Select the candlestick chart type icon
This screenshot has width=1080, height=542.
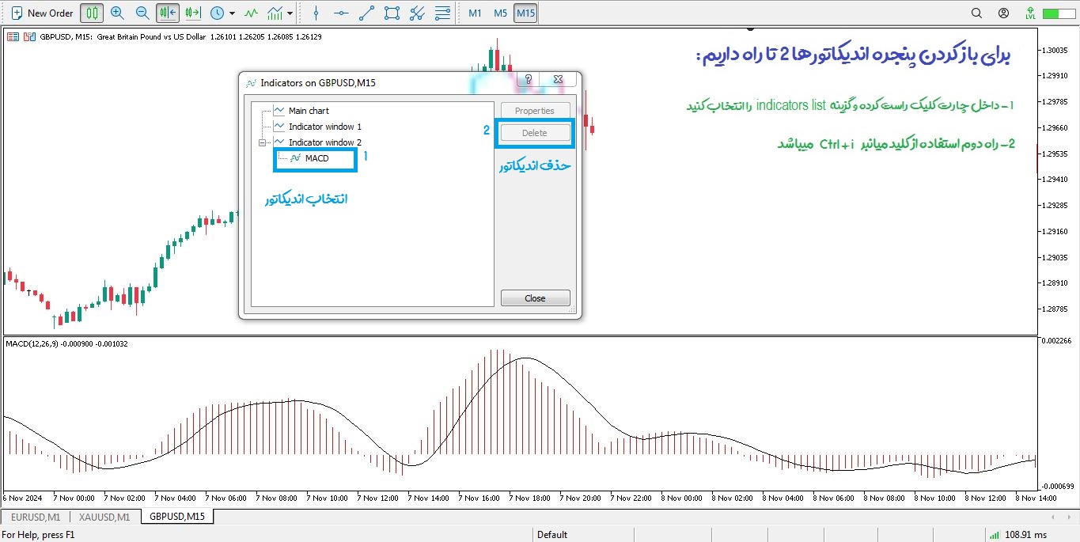pos(93,13)
